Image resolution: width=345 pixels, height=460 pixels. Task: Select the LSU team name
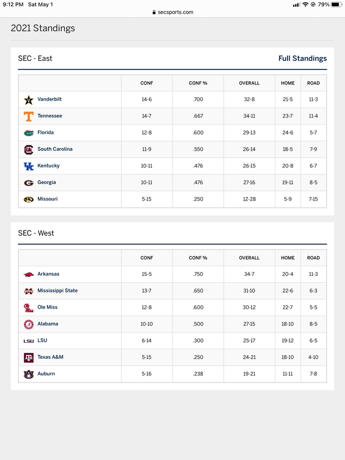42,341
